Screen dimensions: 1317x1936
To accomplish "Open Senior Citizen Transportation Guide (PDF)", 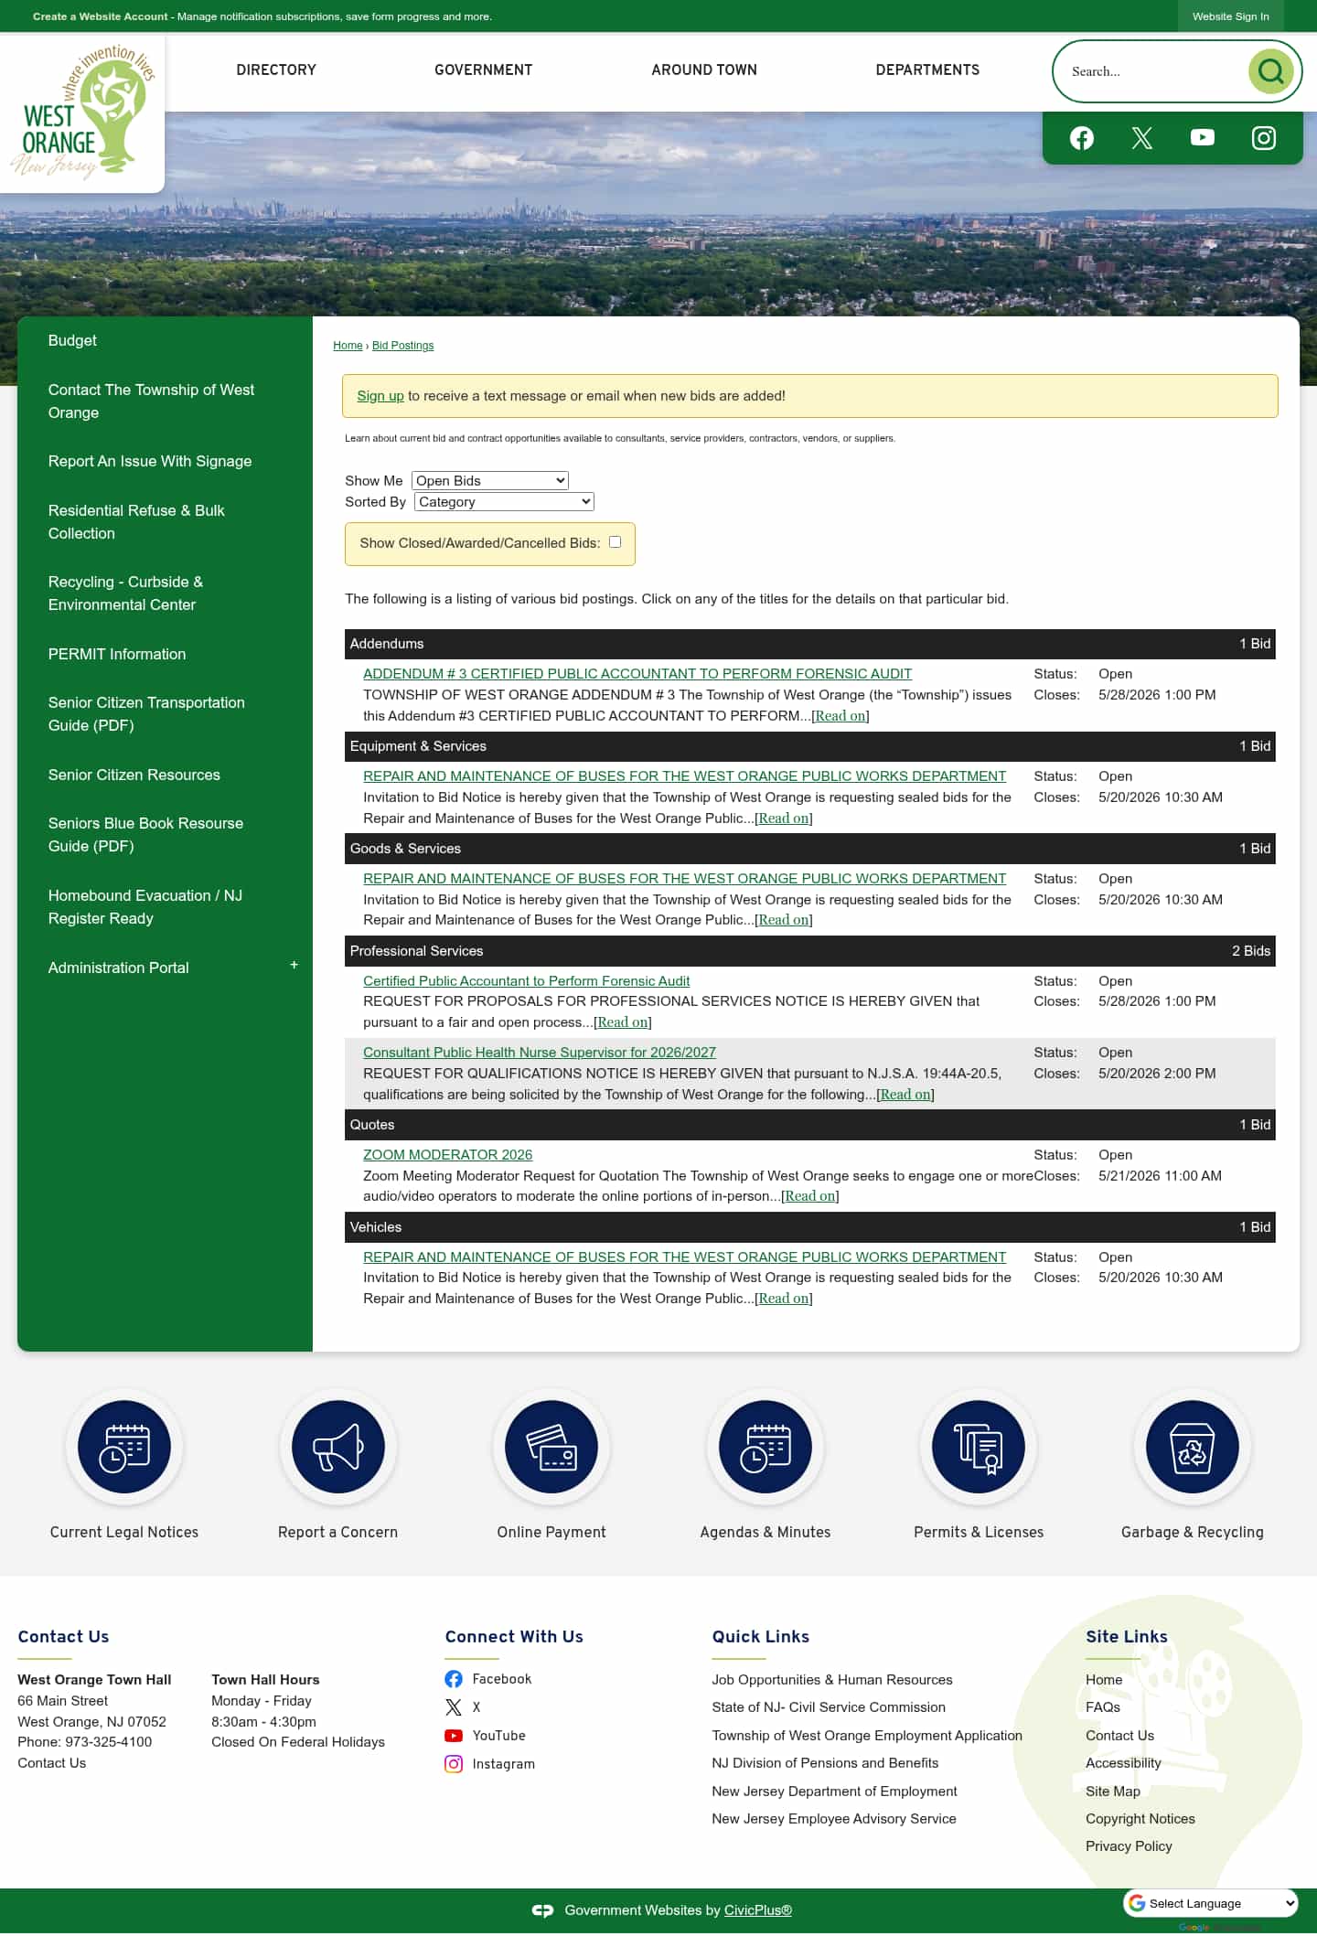I will 146,714.
